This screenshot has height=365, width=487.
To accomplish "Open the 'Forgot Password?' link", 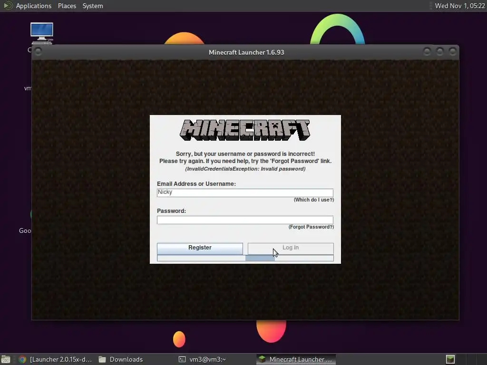I will [x=311, y=227].
